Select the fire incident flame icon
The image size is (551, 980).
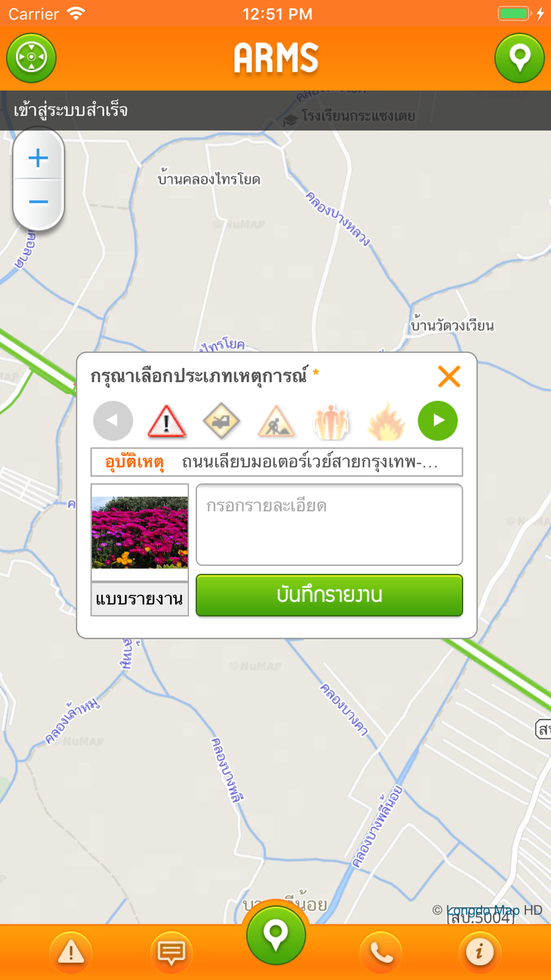tap(386, 421)
